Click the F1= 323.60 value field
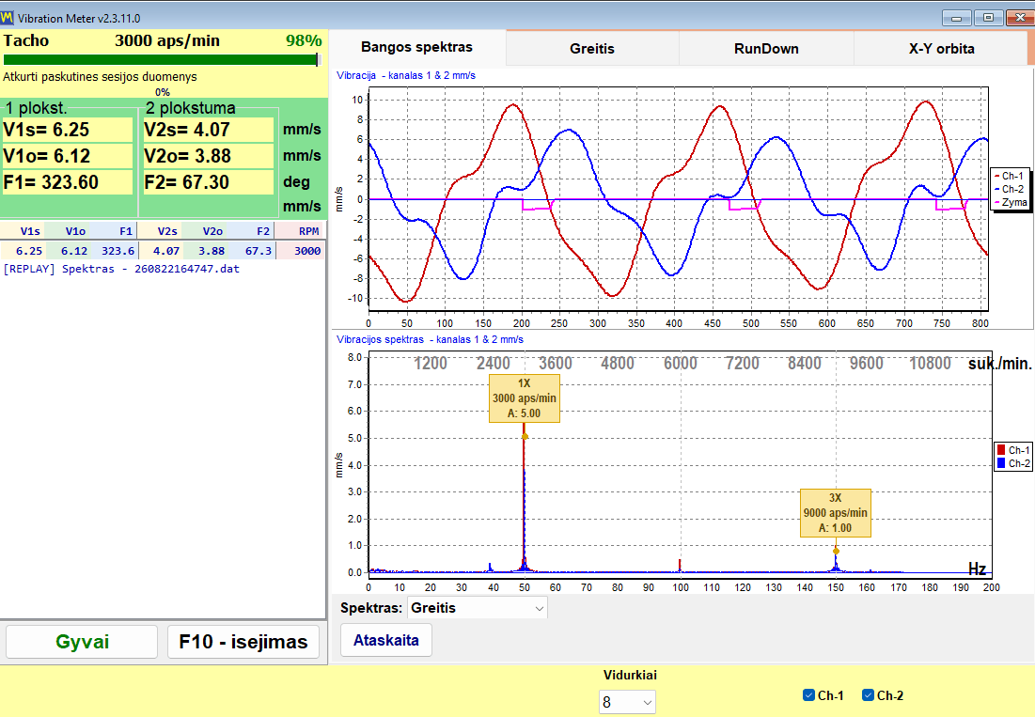The width and height of the screenshot is (1035, 717). coord(68,182)
